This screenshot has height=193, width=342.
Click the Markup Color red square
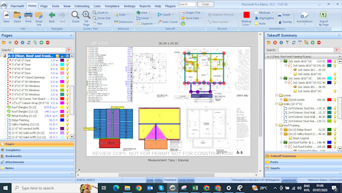pos(246,15)
